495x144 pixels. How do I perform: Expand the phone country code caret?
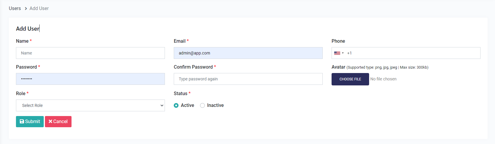click(x=343, y=53)
